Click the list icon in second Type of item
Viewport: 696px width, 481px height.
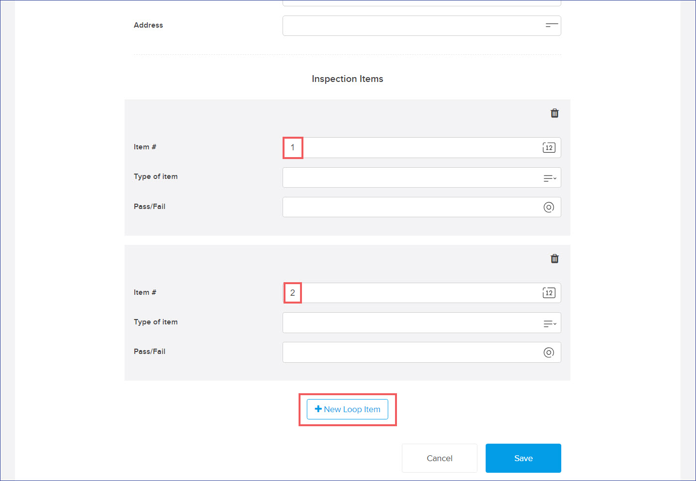pos(550,323)
